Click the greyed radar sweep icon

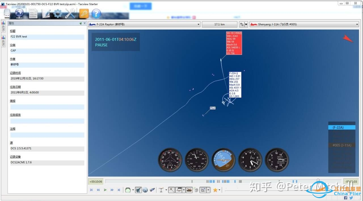tap(196, 190)
